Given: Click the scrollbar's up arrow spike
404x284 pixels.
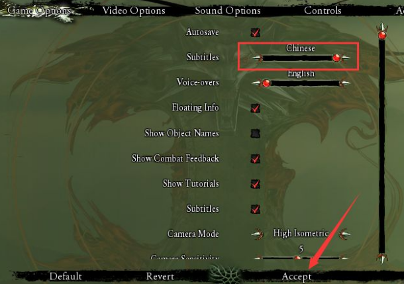Looking at the screenshot, I should (382, 26).
